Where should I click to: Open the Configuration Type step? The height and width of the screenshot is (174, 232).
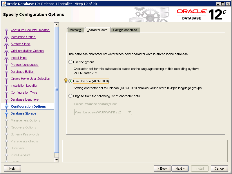[24, 93]
